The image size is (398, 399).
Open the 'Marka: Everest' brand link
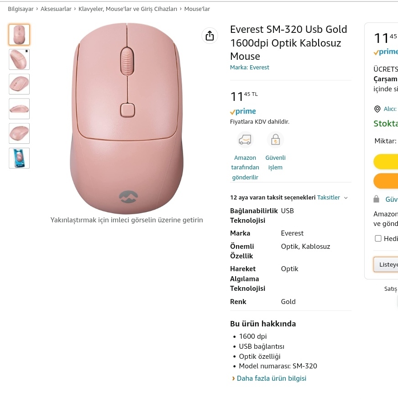(x=249, y=68)
